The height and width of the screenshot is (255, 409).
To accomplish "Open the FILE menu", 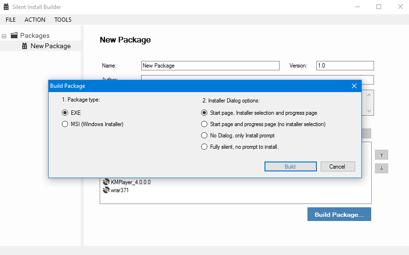I will 11,19.
